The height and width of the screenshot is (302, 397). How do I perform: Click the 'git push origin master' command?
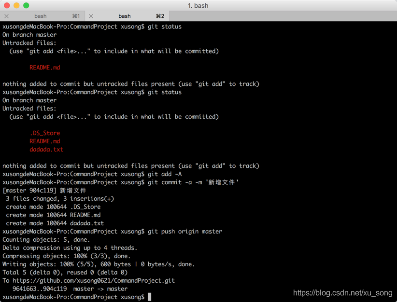[x=185, y=232]
